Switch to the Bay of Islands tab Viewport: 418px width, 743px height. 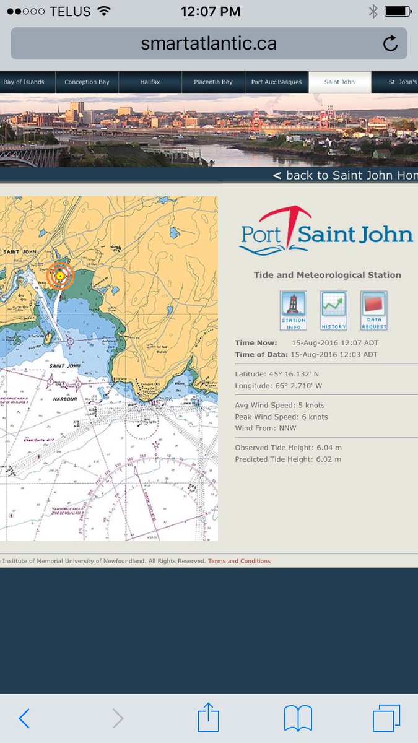pos(24,82)
